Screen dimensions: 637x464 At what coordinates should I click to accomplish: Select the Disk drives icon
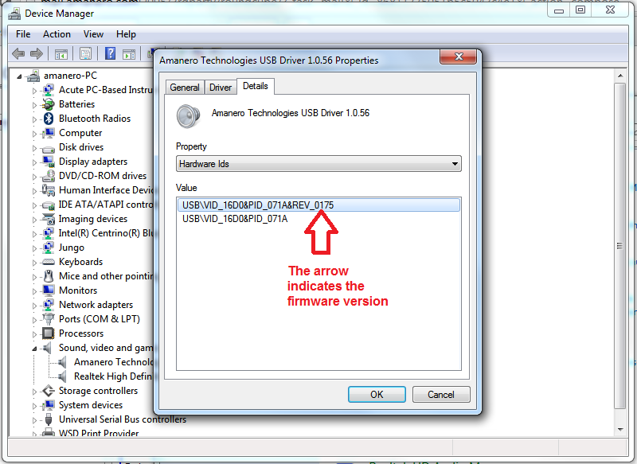pos(49,149)
